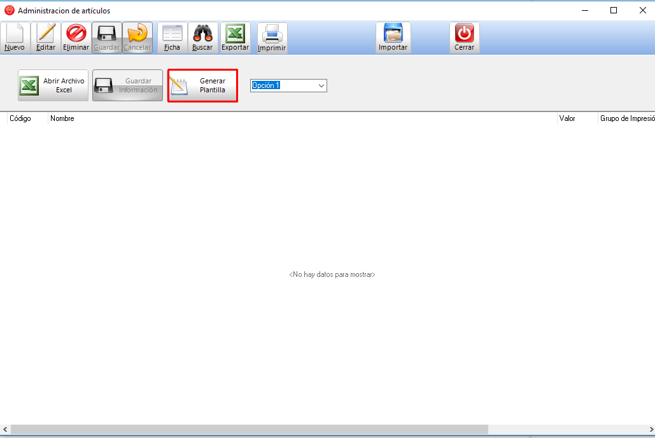Open Ficha card view icon
The width and height of the screenshot is (655, 438).
(172, 33)
